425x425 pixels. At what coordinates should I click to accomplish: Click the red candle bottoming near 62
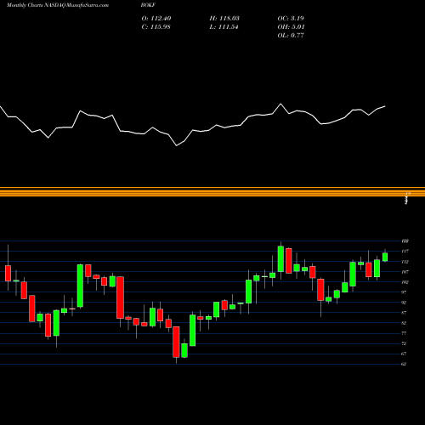[x=176, y=342]
